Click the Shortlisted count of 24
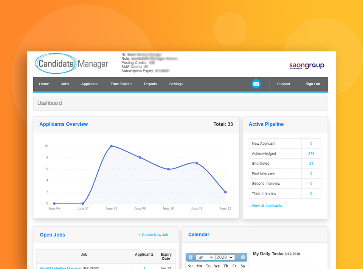 [x=311, y=163]
